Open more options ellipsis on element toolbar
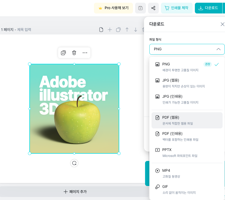 click(85, 53)
